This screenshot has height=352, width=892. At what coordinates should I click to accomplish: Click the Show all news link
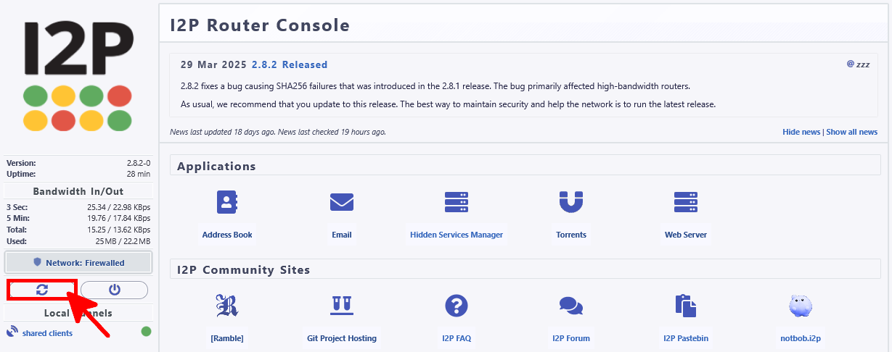point(851,132)
